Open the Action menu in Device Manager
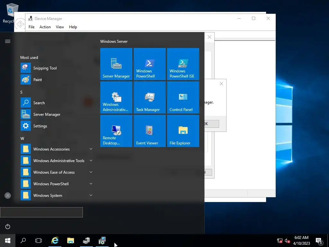 click(45, 27)
